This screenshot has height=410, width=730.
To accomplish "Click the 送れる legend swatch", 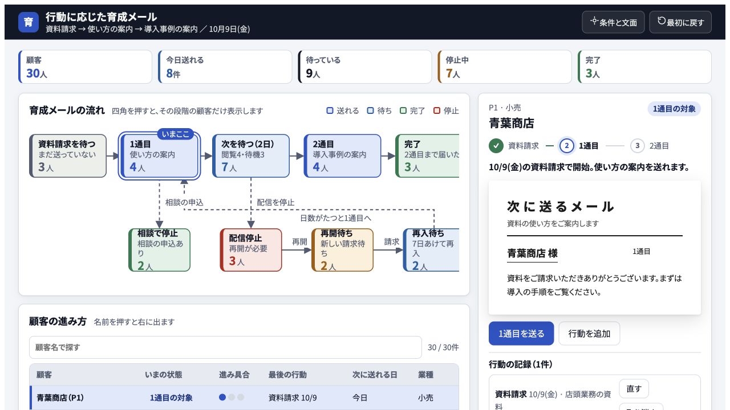I will (330, 111).
